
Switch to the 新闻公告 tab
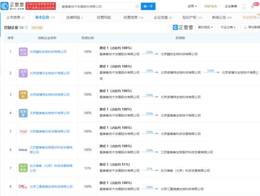[222, 17]
